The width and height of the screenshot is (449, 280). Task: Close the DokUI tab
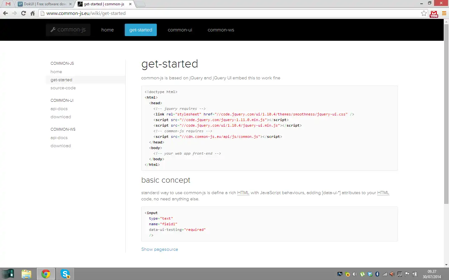tap(70, 4)
